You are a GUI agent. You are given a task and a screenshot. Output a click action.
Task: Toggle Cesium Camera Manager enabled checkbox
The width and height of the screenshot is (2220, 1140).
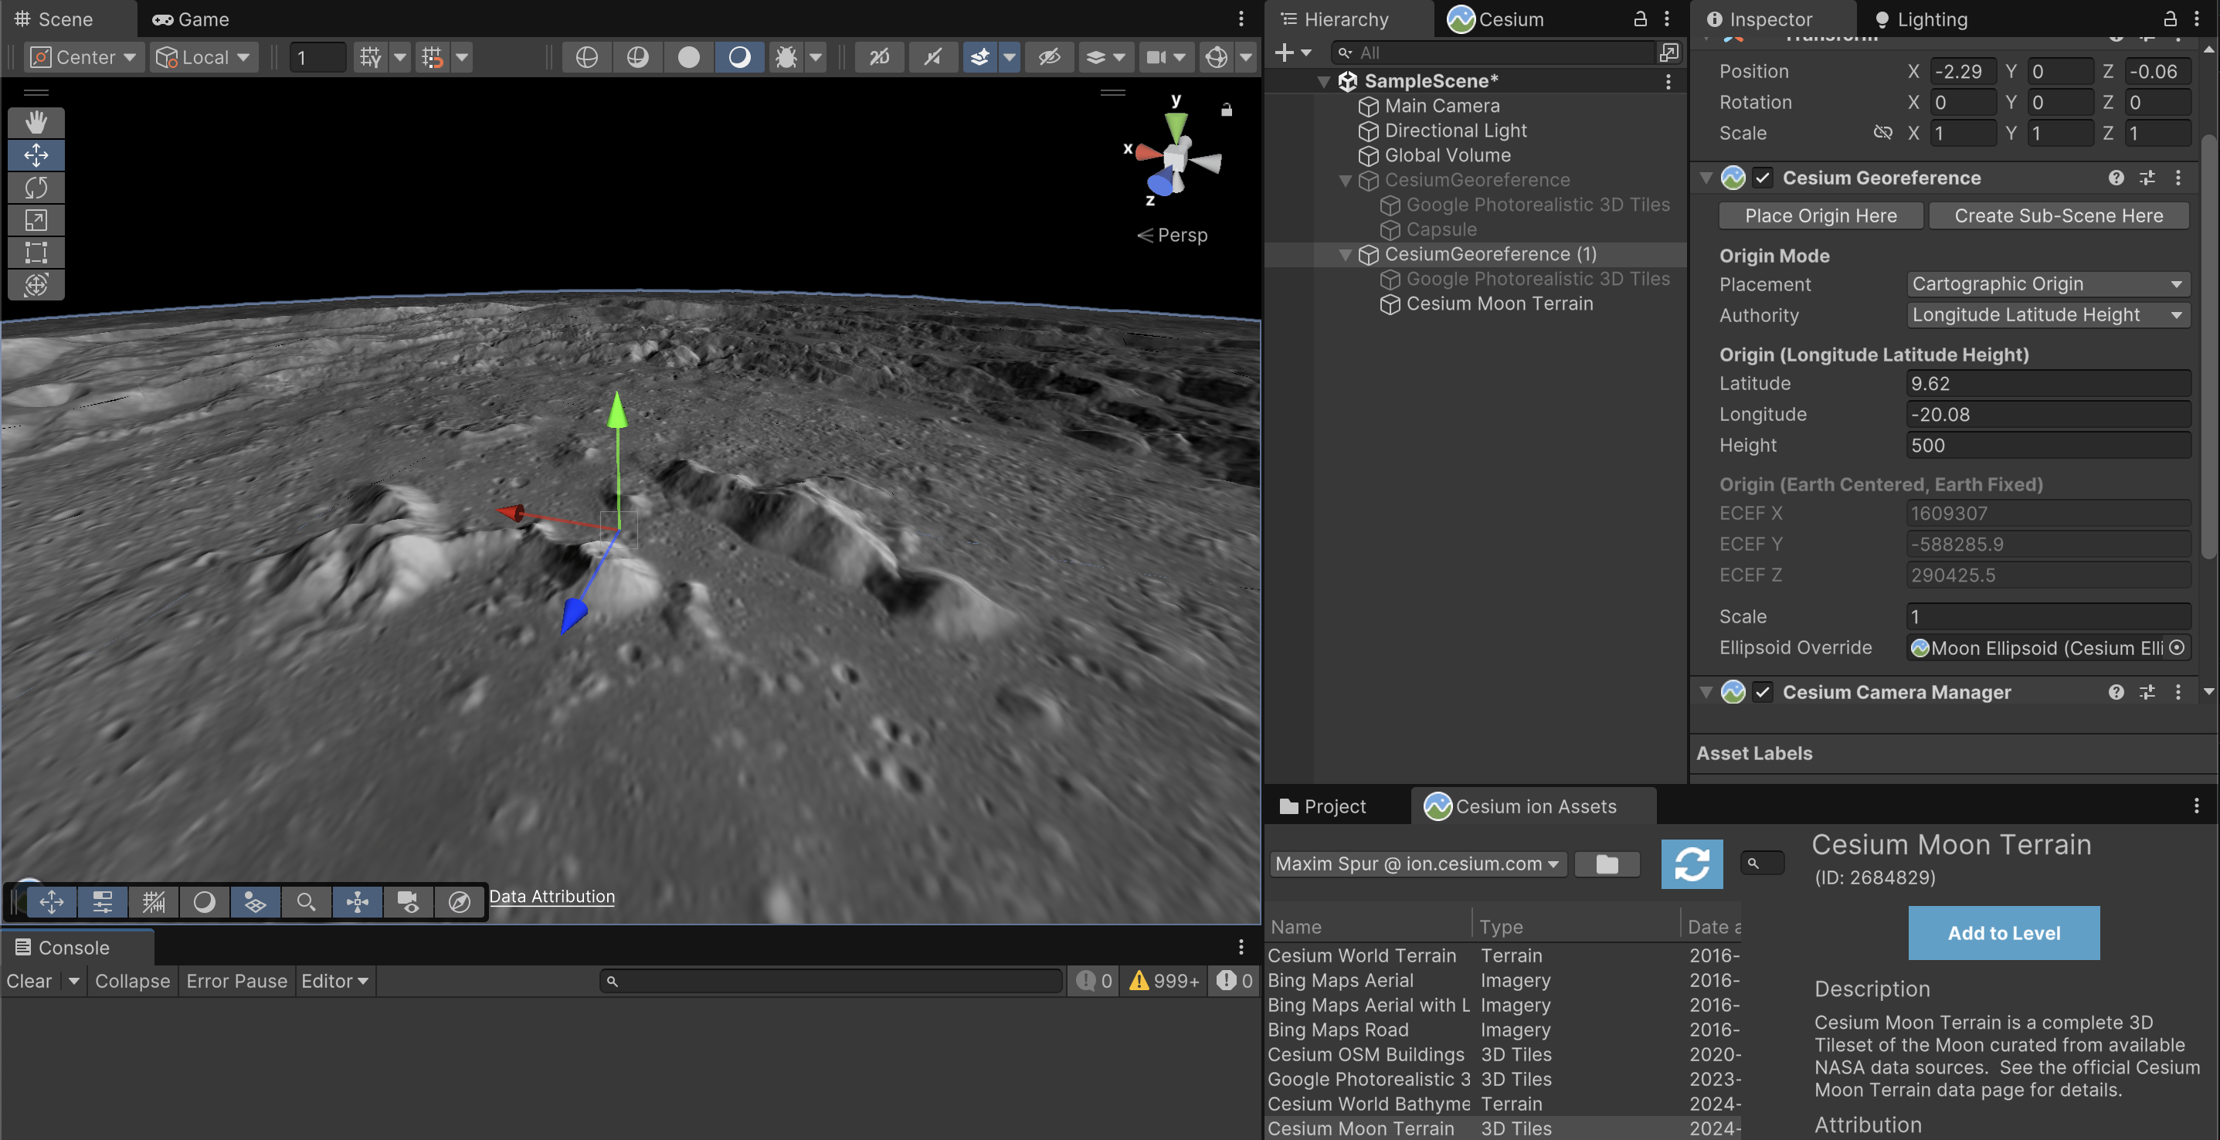click(x=1763, y=692)
